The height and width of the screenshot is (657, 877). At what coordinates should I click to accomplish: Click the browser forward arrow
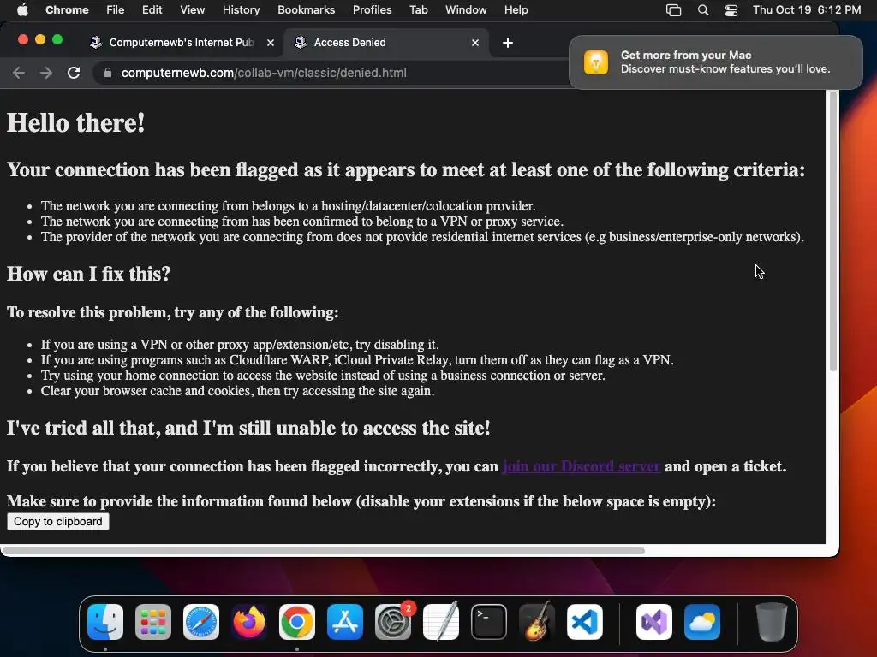[x=46, y=73]
